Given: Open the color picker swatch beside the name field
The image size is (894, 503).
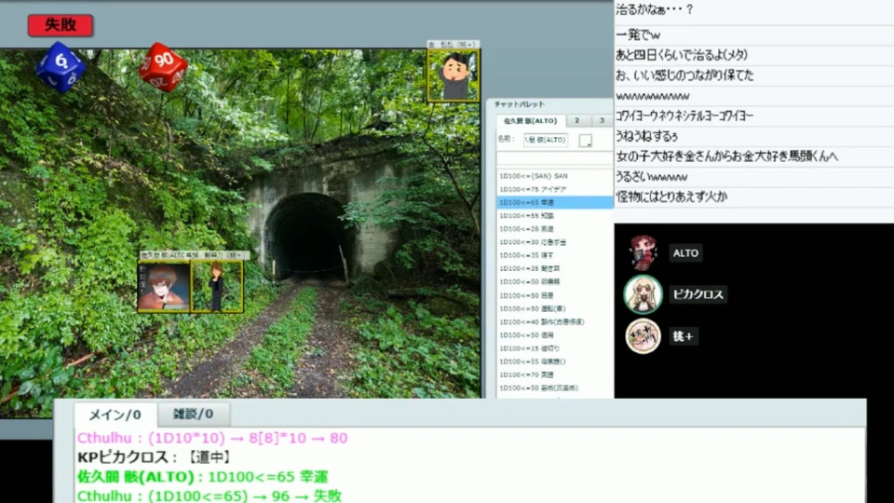Looking at the screenshot, I should pos(585,141).
